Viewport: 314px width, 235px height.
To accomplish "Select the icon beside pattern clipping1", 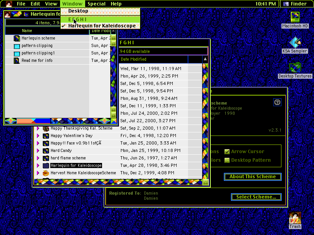I will tap(16, 53).
